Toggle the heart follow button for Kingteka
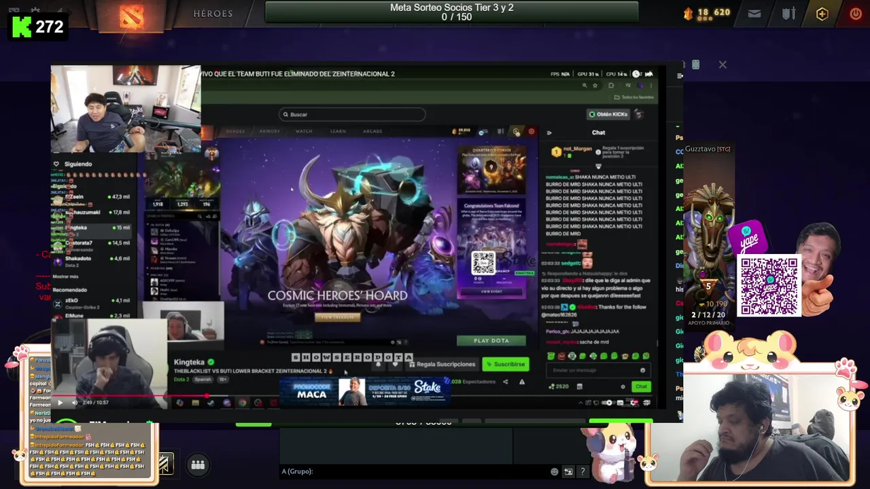 click(x=395, y=364)
